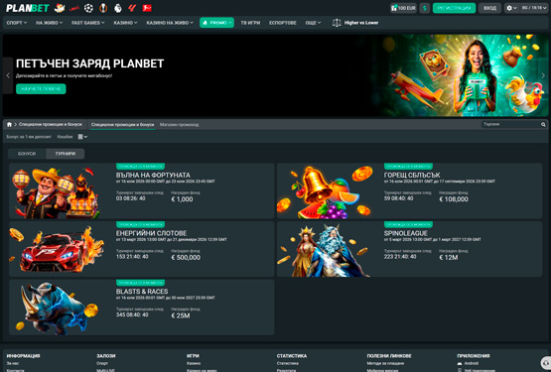The height and width of the screenshot is (372, 551).
Task: Click the Higher vs Lower scales icon
Action: click(x=337, y=23)
